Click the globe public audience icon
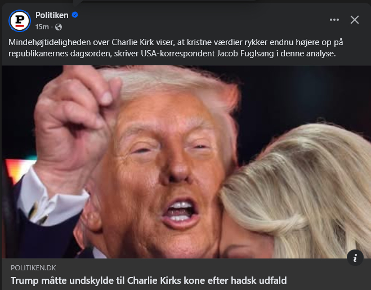The height and width of the screenshot is (290, 371). (x=59, y=27)
